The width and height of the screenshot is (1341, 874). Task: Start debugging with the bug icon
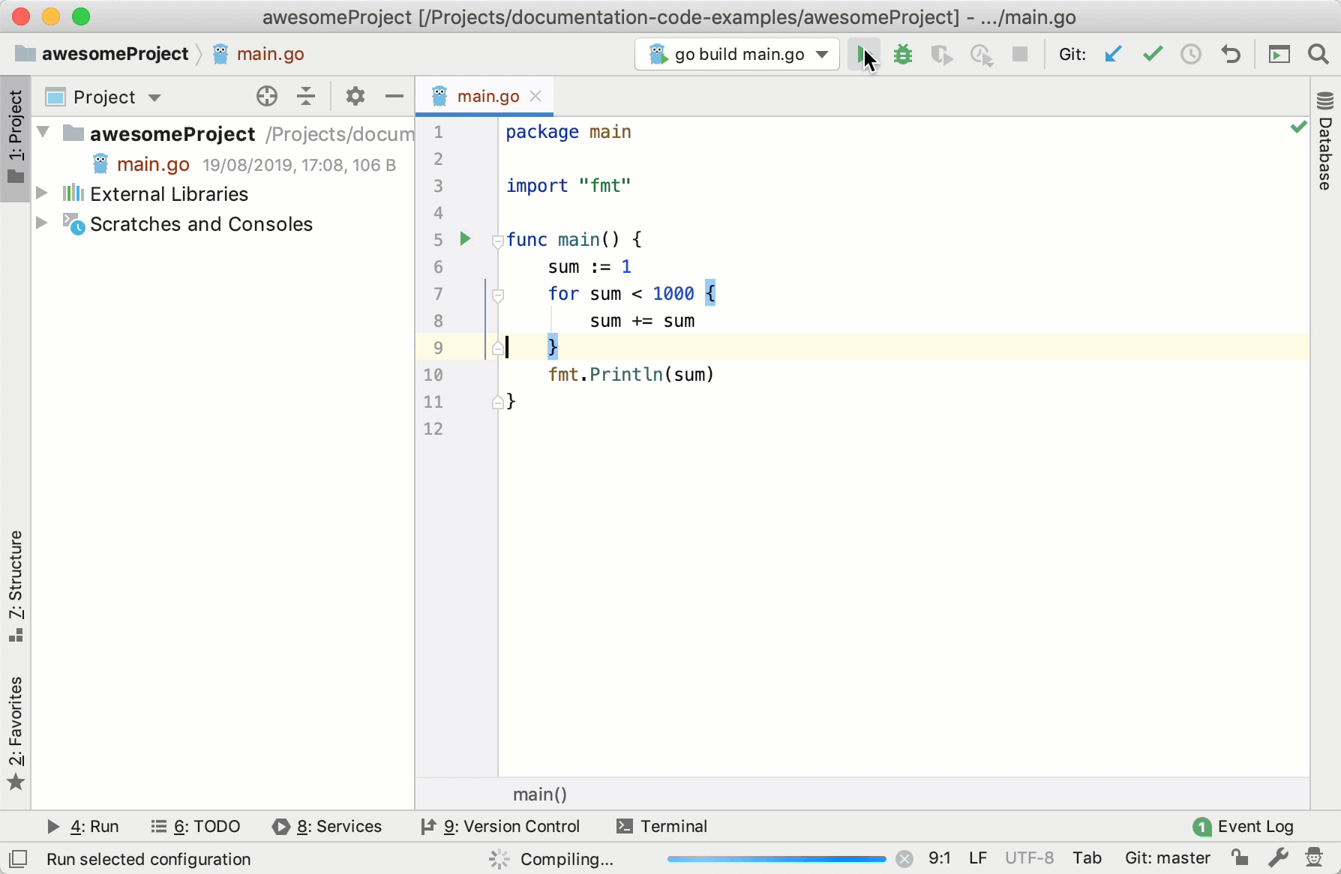[903, 55]
